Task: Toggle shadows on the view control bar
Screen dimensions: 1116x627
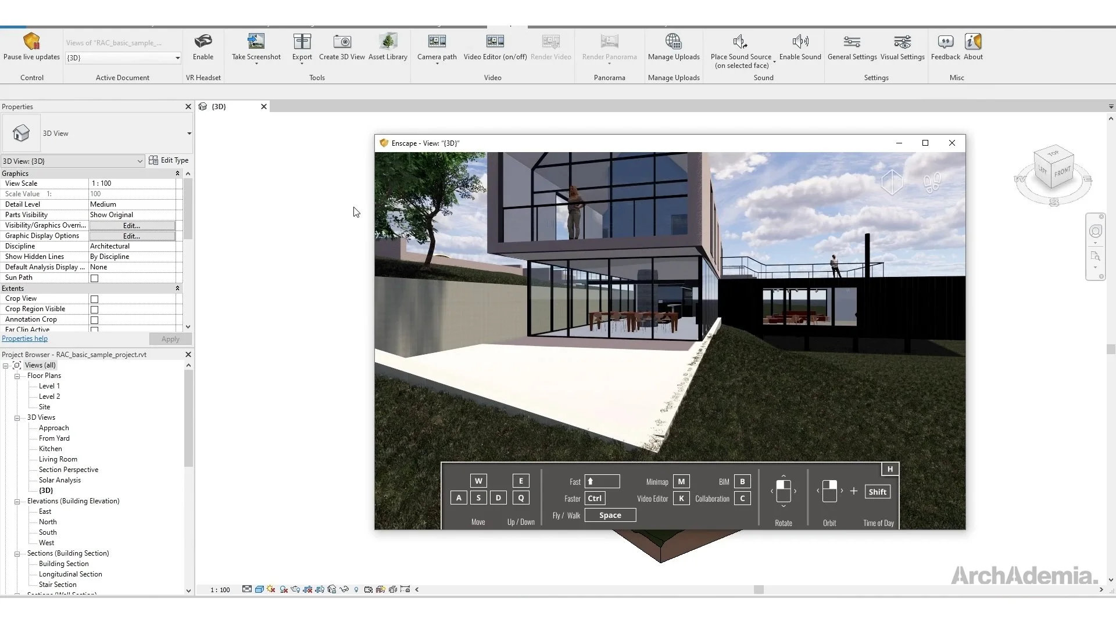Action: [x=283, y=589]
